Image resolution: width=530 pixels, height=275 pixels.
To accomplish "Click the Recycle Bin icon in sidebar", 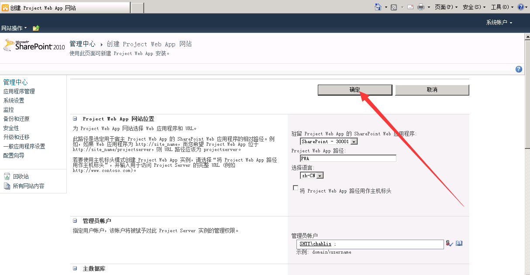I will coord(7,176).
